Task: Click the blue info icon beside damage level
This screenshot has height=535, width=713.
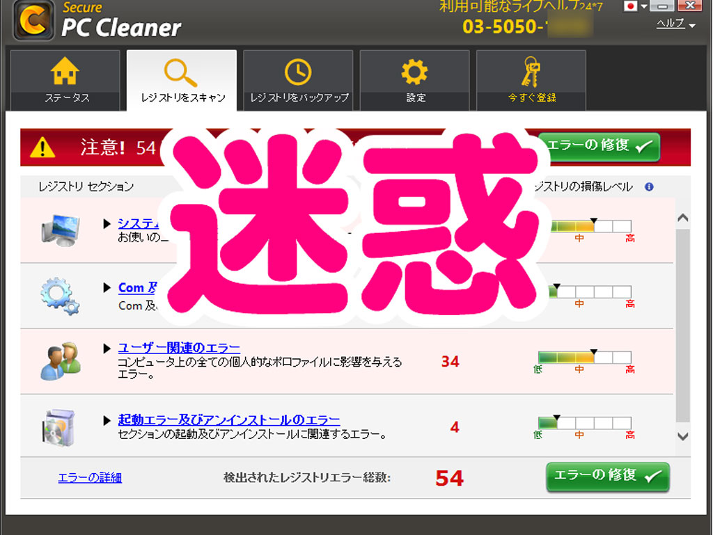Action: [x=649, y=186]
